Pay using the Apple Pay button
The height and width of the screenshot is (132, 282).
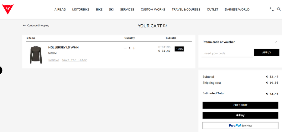click(240, 115)
